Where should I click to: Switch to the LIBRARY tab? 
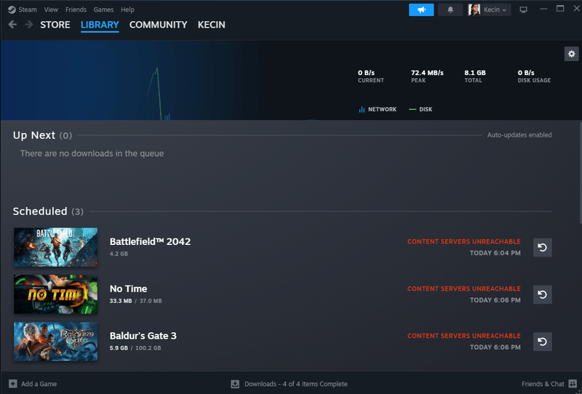click(100, 25)
